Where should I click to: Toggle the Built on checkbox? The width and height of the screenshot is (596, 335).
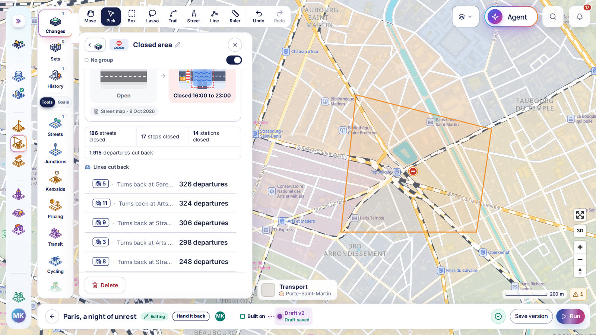pos(242,316)
